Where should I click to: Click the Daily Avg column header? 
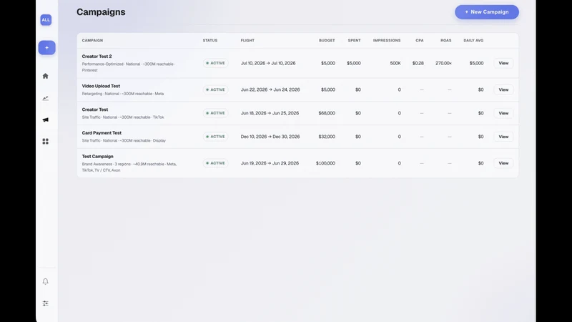click(x=473, y=41)
